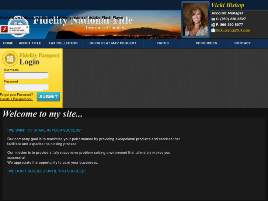Image resolution: width=268 pixels, height=201 pixels.
Task: Open QUICK PLAT MAP REQUEST
Action: [x=113, y=43]
